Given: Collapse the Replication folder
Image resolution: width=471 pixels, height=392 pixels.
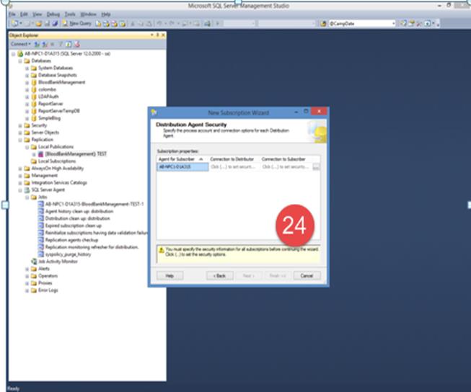Looking at the screenshot, I should [20, 140].
